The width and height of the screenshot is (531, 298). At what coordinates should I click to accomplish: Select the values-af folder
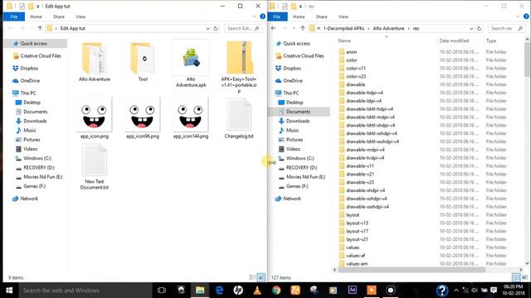[355, 256]
